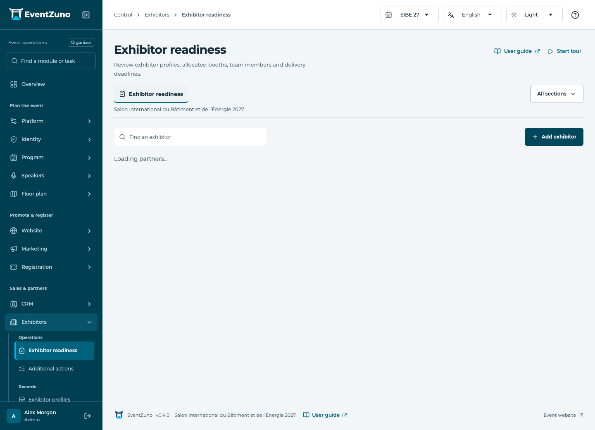Click Start tour
595x430 pixels.
coord(565,51)
